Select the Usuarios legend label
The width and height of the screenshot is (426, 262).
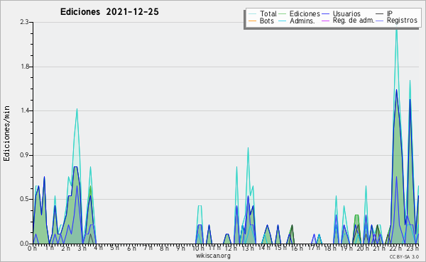pyautogui.click(x=346, y=13)
